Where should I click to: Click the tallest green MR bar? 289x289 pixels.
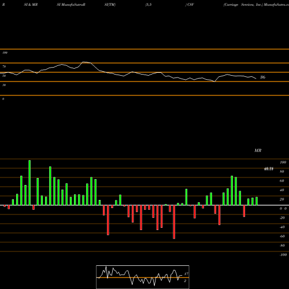[29, 183]
